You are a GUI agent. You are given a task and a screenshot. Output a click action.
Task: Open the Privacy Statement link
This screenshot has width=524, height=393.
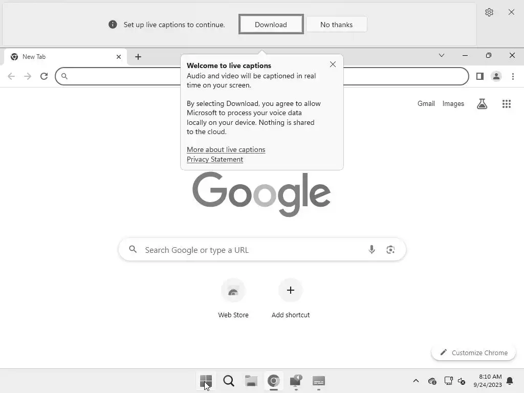click(215, 160)
